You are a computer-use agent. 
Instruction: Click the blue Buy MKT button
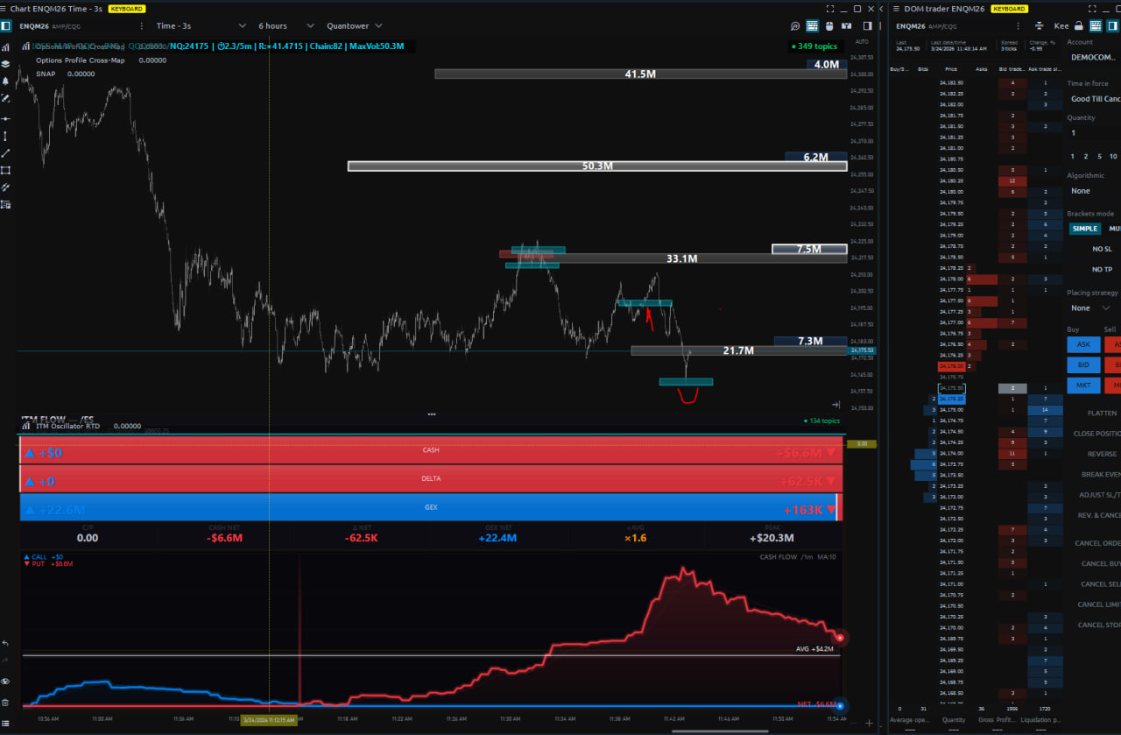click(x=1083, y=385)
